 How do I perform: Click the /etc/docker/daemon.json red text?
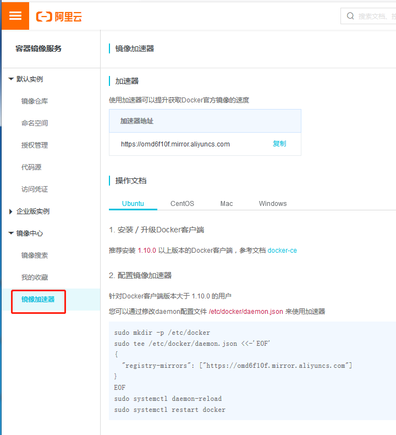click(x=246, y=312)
